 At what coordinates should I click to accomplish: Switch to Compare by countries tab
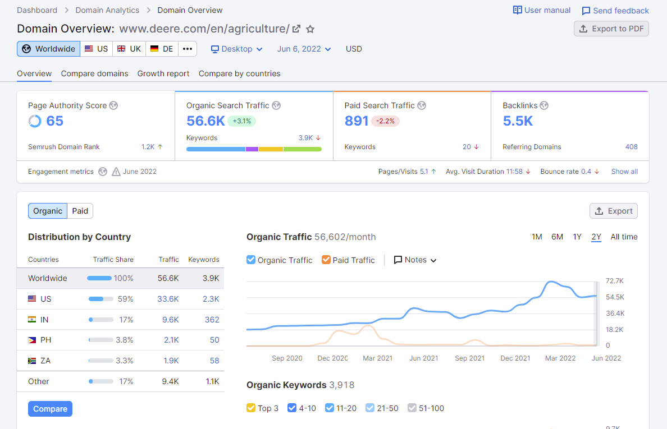tap(240, 73)
